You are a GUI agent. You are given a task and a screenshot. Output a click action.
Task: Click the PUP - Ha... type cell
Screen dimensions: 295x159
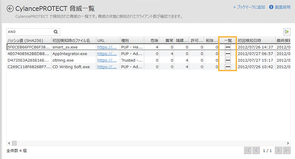coord(132,47)
